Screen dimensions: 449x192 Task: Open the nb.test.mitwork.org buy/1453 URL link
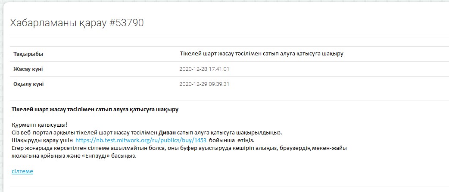141,140
